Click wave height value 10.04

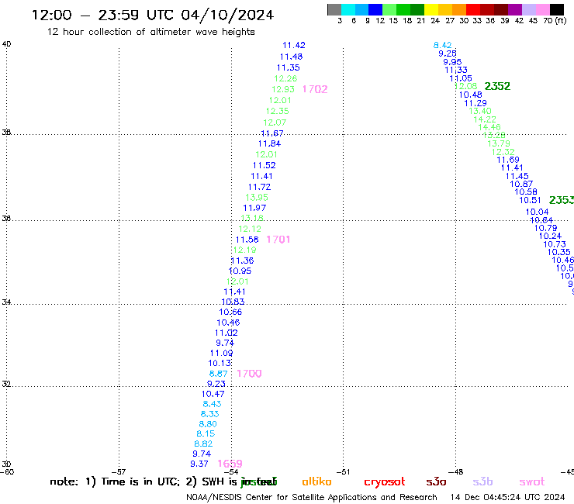point(537,212)
